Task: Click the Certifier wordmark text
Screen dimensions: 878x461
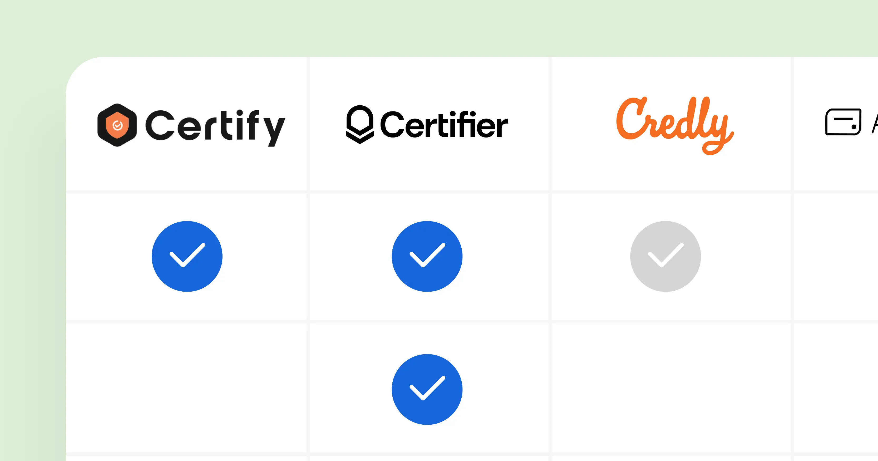Action: click(x=444, y=125)
